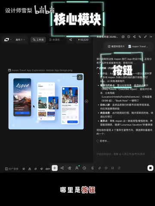Switch to the 工作流 tab
This screenshot has width=155, height=206.
click(38, 39)
